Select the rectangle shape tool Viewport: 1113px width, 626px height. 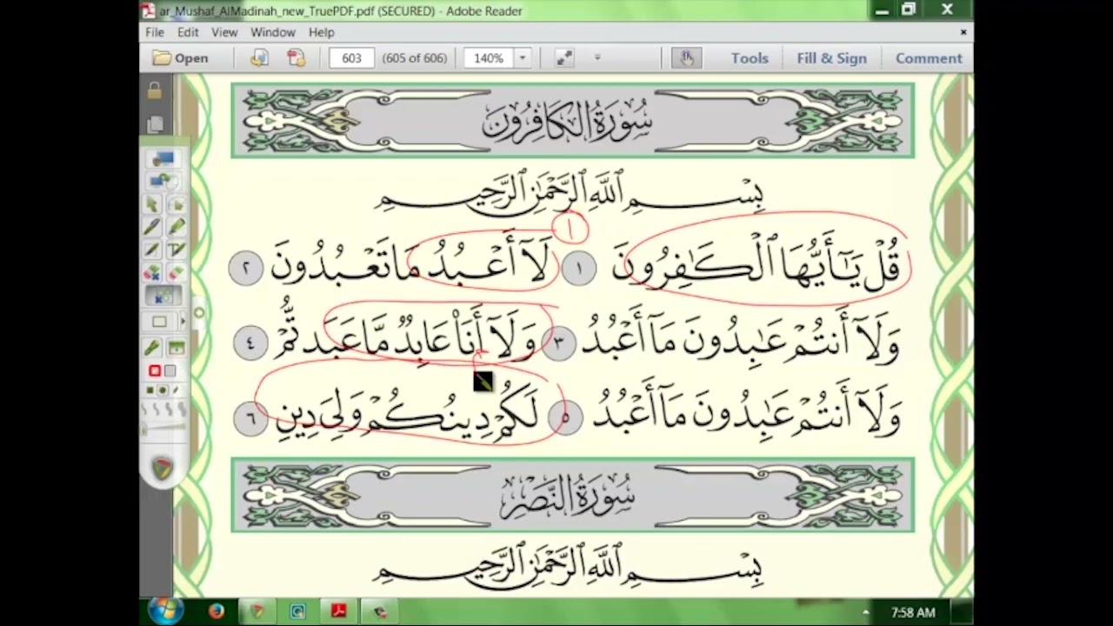coord(160,322)
